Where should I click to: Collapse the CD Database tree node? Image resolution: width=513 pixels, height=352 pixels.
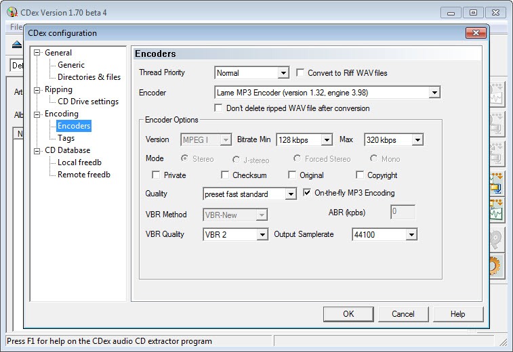point(37,151)
